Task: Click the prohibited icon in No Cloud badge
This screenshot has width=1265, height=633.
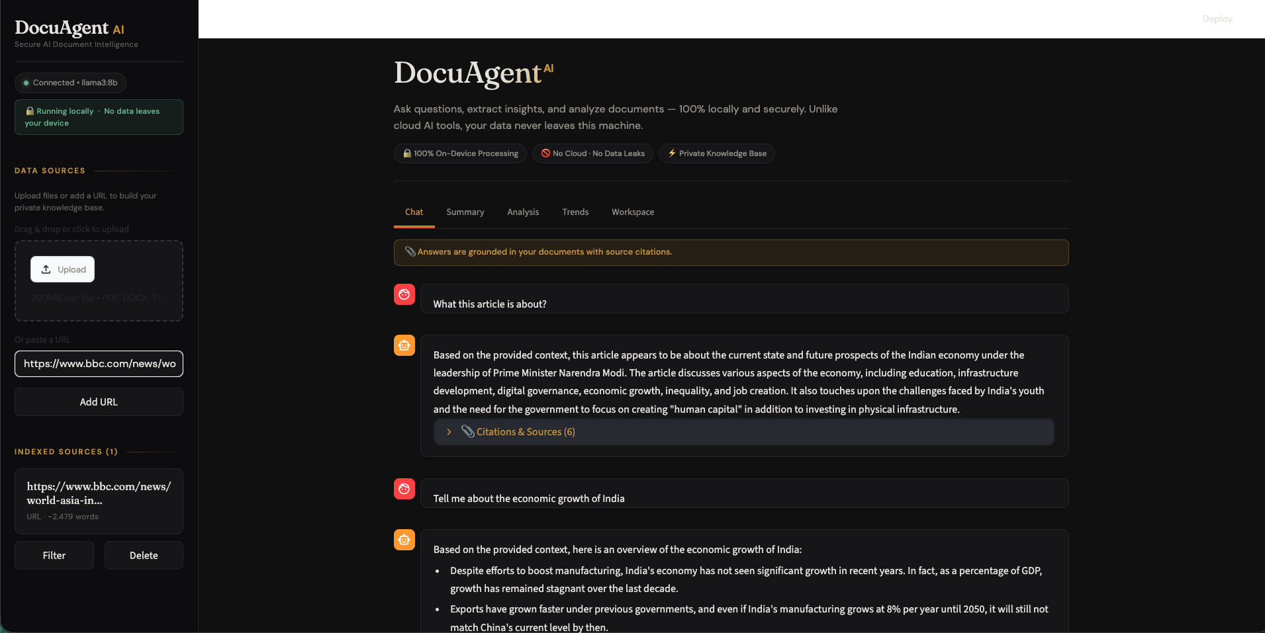Action: coord(545,153)
